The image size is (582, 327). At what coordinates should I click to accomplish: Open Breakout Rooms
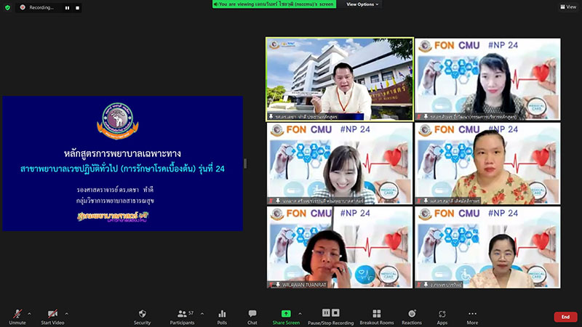pos(376,317)
